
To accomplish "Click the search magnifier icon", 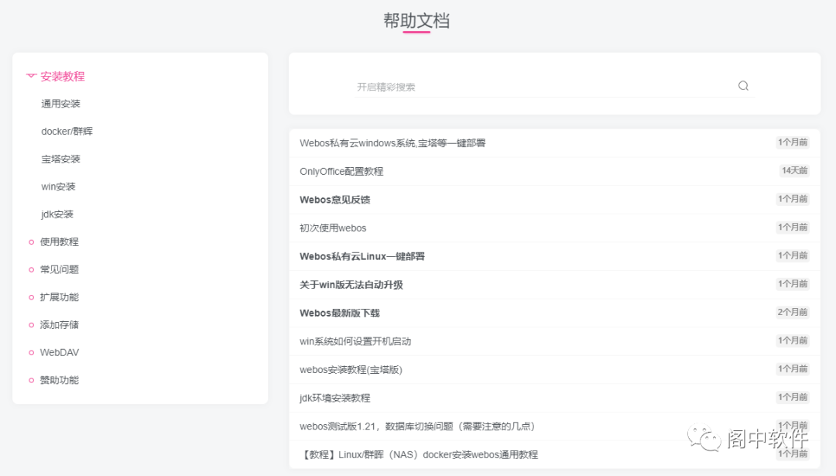I will click(743, 86).
